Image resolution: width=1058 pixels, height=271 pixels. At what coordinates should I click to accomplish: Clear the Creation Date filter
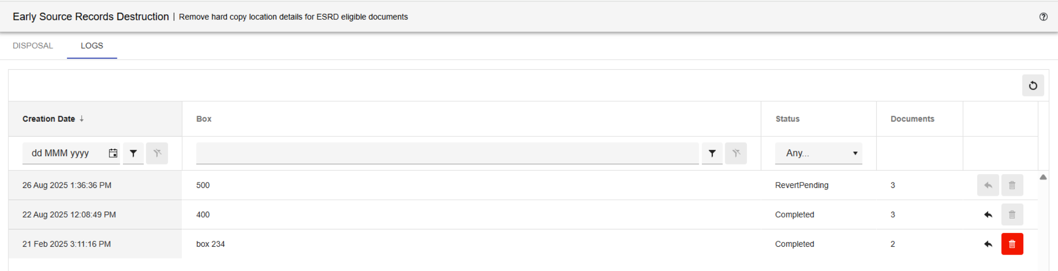click(x=157, y=153)
